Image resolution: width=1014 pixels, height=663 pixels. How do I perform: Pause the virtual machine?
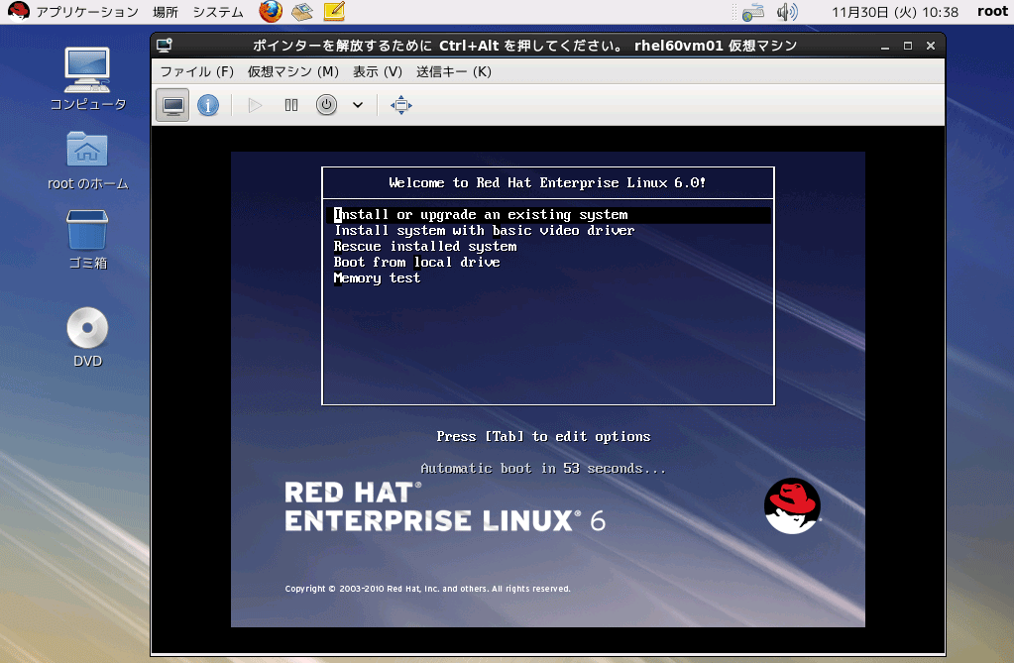click(291, 105)
